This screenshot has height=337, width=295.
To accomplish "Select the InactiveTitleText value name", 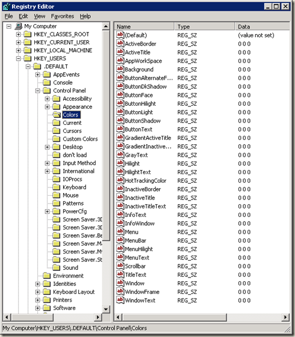I will tap(145, 206).
